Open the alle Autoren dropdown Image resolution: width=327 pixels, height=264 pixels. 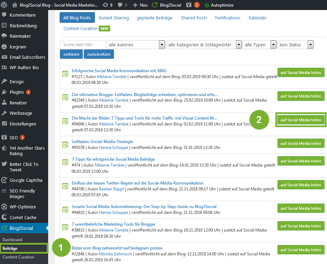(136, 45)
